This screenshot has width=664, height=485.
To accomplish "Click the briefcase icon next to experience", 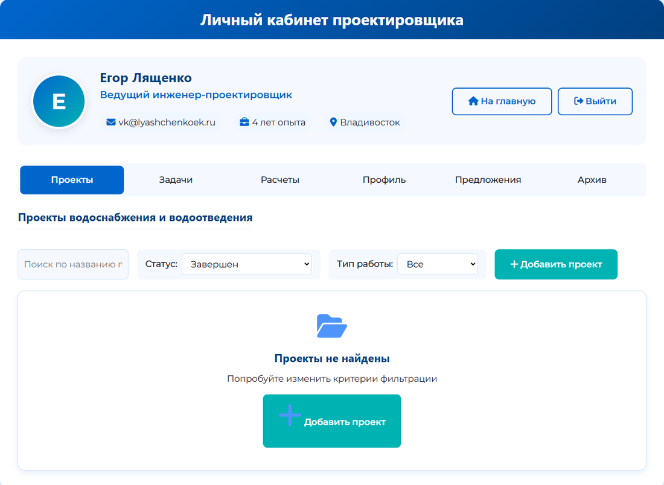I will [244, 122].
